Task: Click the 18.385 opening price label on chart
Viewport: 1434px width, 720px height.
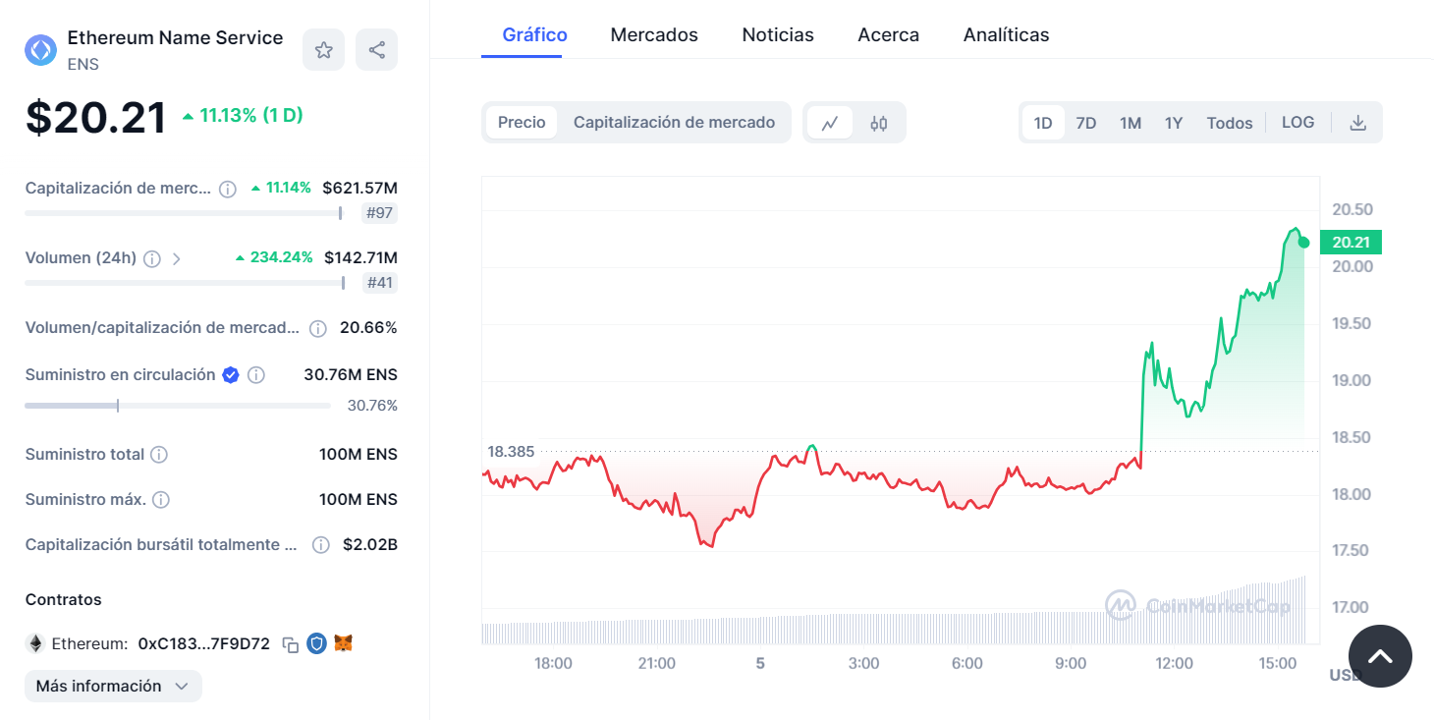Action: point(511,452)
